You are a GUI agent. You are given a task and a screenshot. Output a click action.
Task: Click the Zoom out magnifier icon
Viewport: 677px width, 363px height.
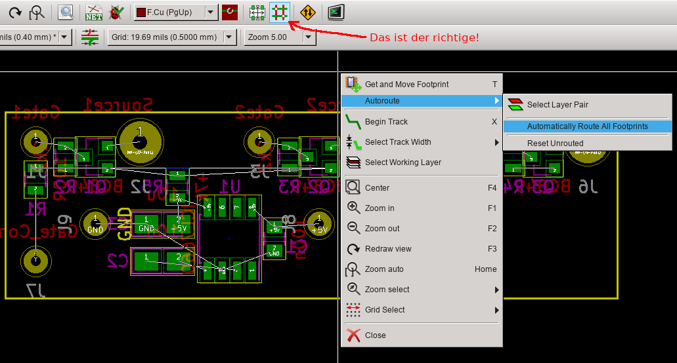click(x=353, y=228)
